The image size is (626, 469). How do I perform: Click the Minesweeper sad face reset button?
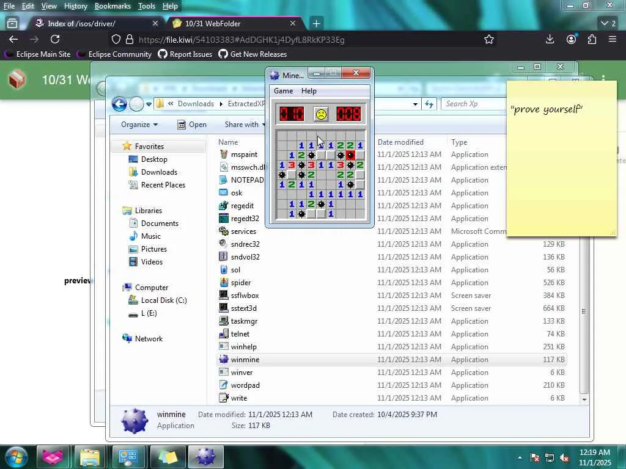pyautogui.click(x=321, y=114)
